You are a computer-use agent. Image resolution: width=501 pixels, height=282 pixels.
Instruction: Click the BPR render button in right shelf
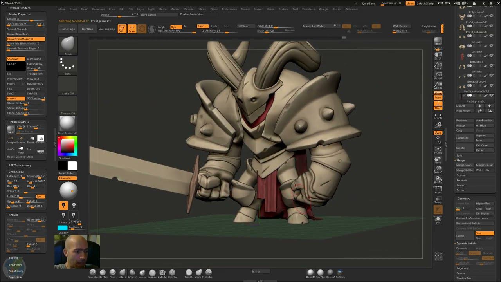pos(438,41)
